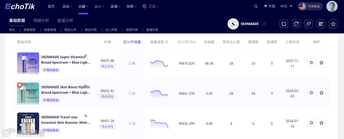344x139 pixels.
Task: Jump to 商品分布 section
Action: tap(70, 30)
